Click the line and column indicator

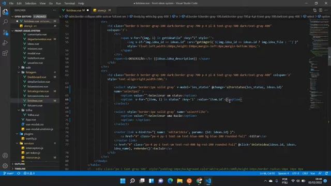[x=267, y=174]
